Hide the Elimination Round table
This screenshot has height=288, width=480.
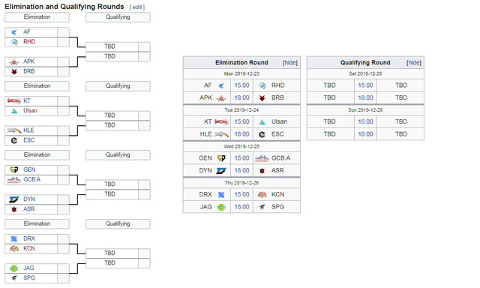290,63
